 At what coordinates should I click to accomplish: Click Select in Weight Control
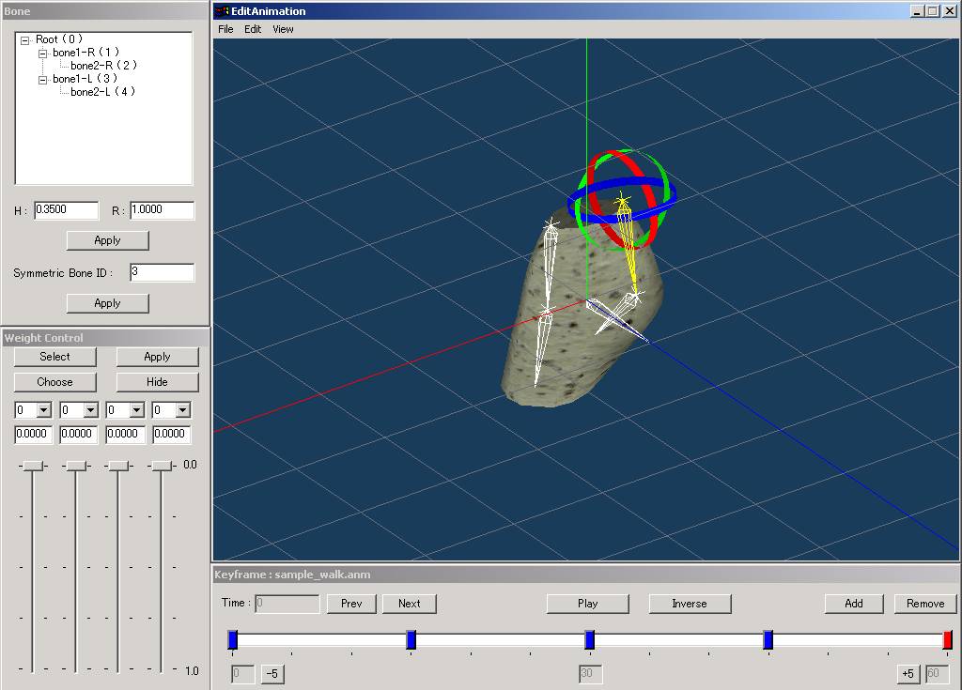point(55,357)
